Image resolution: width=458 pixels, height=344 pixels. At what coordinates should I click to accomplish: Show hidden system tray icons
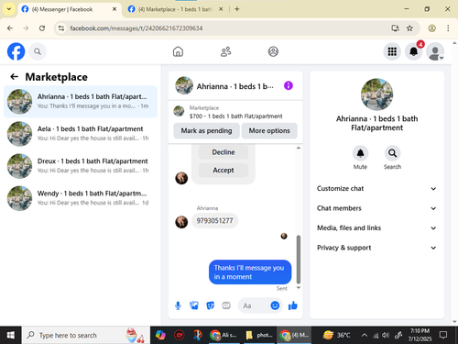[x=365, y=335]
